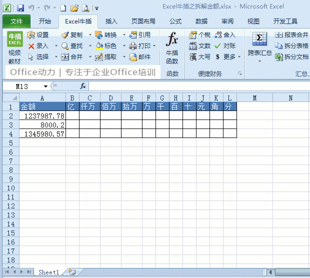Click the Save icon in quick access toolbar
Image resolution: width=310 pixels, height=278 pixels.
point(20,8)
